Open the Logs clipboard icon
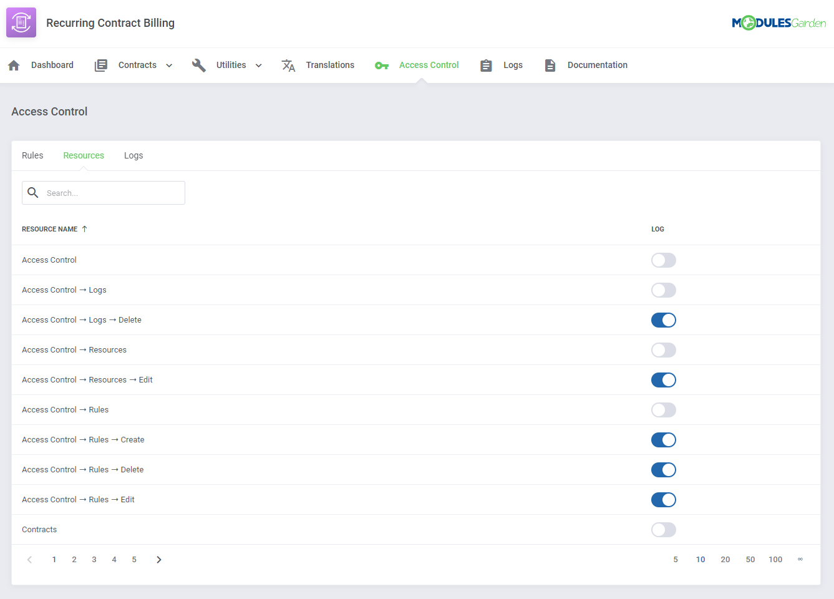The width and height of the screenshot is (834, 599). tap(486, 64)
